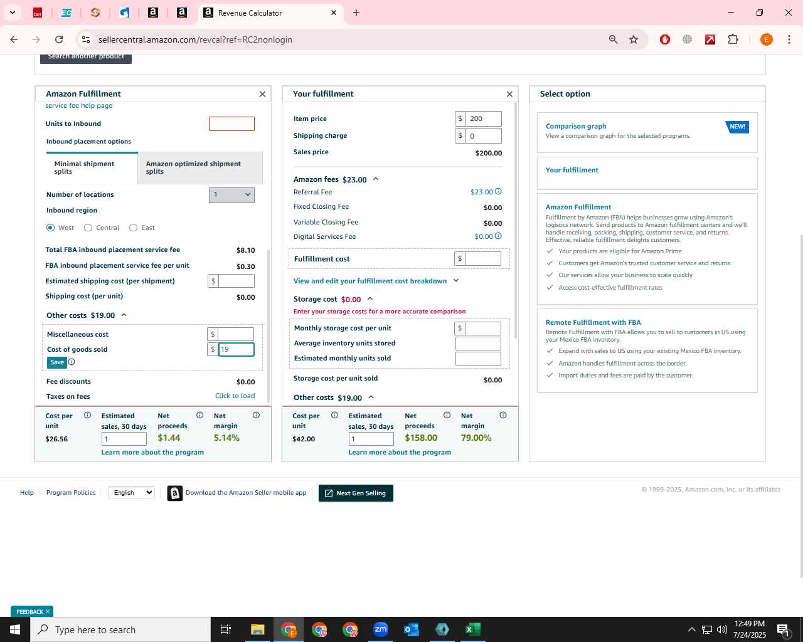Image resolution: width=803 pixels, height=642 pixels.
Task: Select Amazon Fulfillment option card
Action: tap(647, 249)
